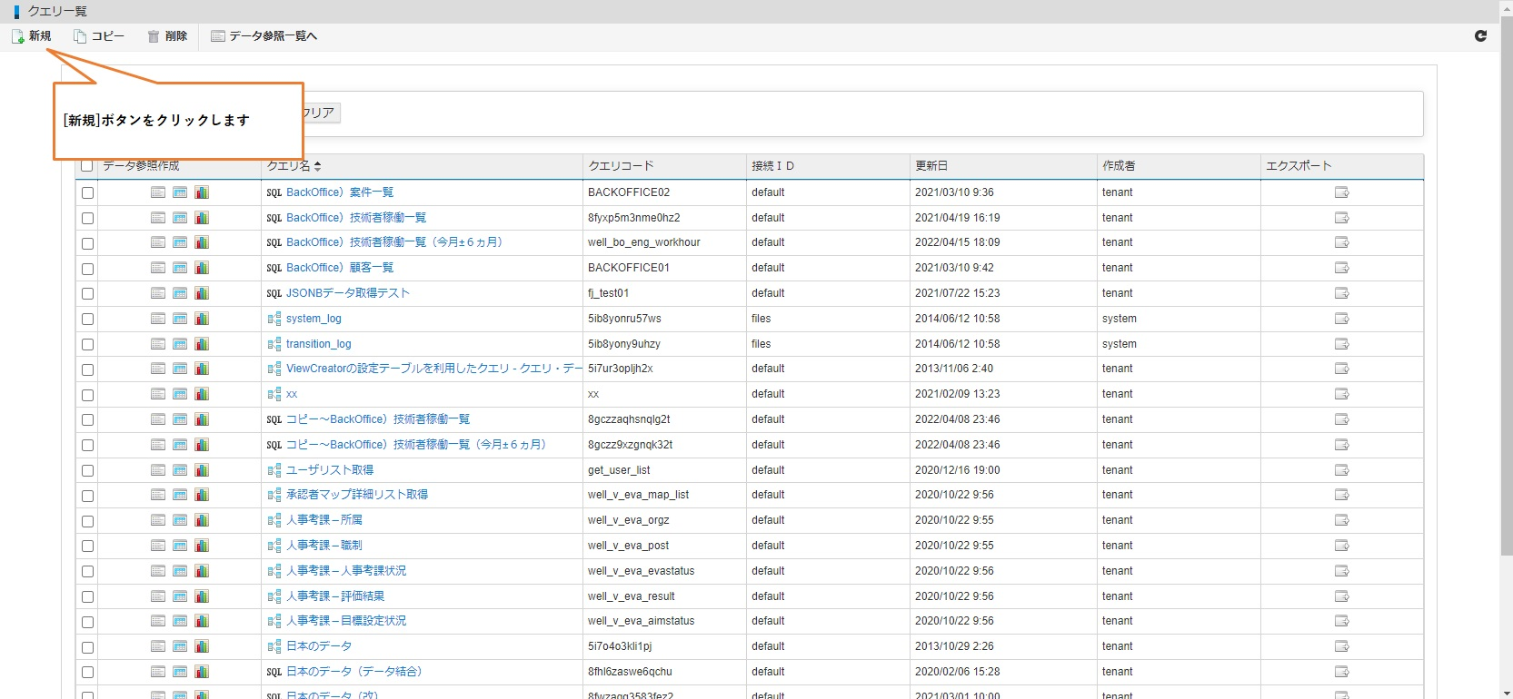Click the コピー (Copy) toolbar button
Screen dimensions: 1513x699
pos(99,36)
